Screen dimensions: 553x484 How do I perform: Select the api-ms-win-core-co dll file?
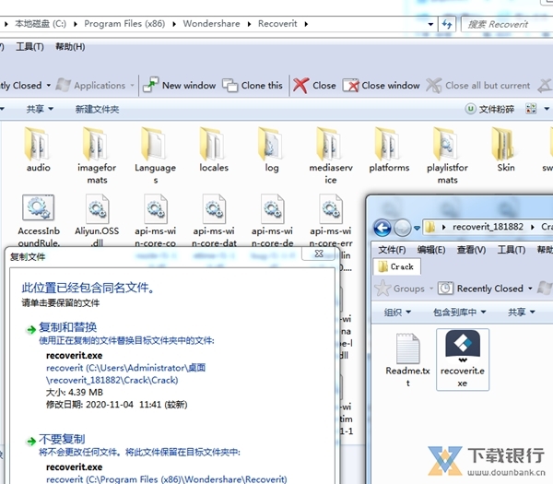click(x=155, y=220)
